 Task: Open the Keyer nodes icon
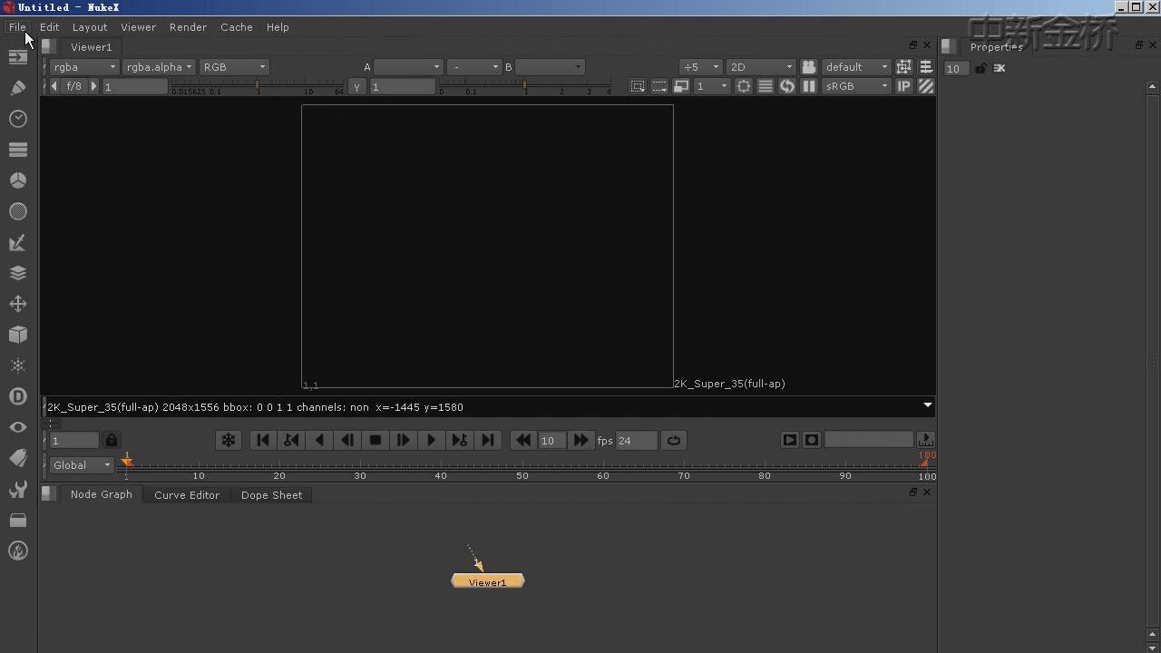tap(18, 242)
